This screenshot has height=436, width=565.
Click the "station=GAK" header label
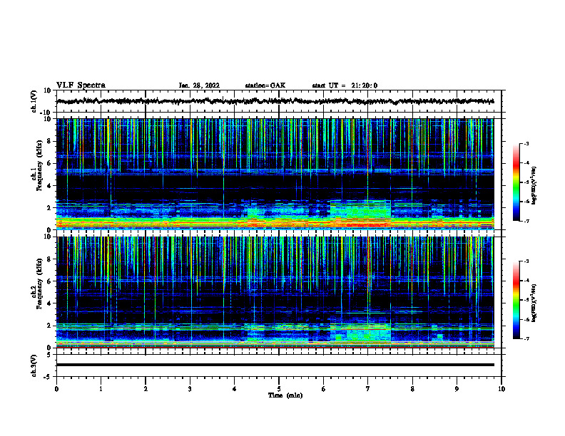click(x=265, y=85)
